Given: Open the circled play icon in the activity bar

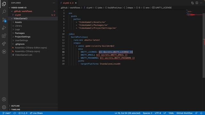Looking at the screenshot, I should pos(4,52).
